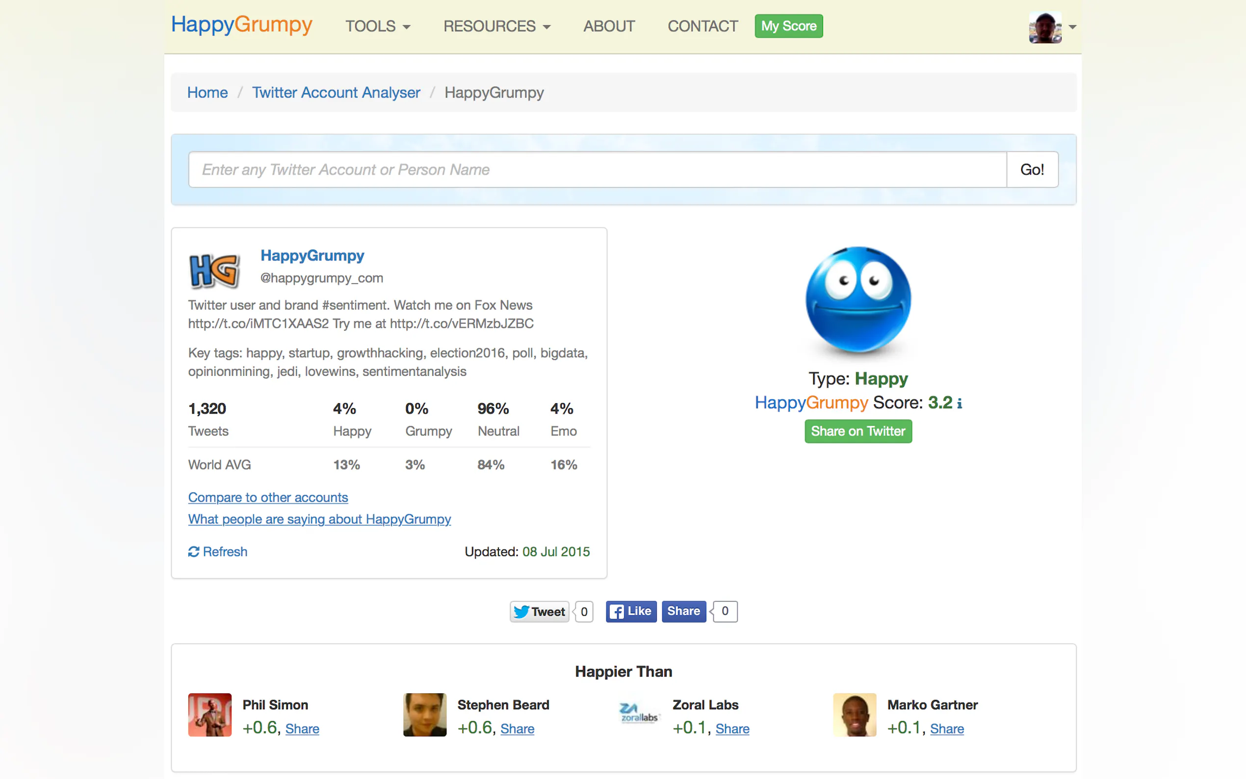Click the Facebook Like button
Image resolution: width=1246 pixels, height=779 pixels.
[630, 612]
